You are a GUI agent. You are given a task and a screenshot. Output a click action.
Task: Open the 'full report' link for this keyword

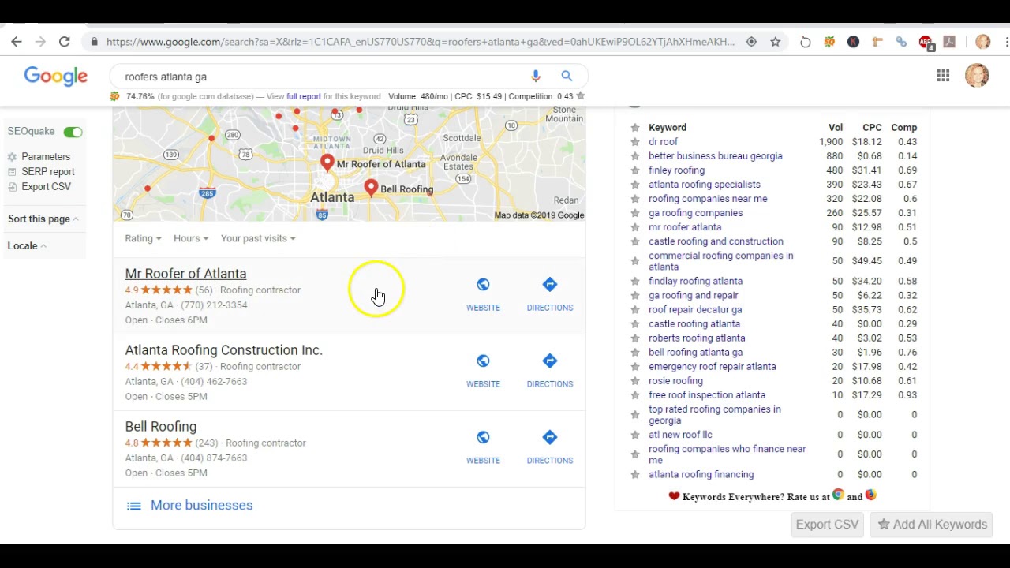[x=304, y=96]
